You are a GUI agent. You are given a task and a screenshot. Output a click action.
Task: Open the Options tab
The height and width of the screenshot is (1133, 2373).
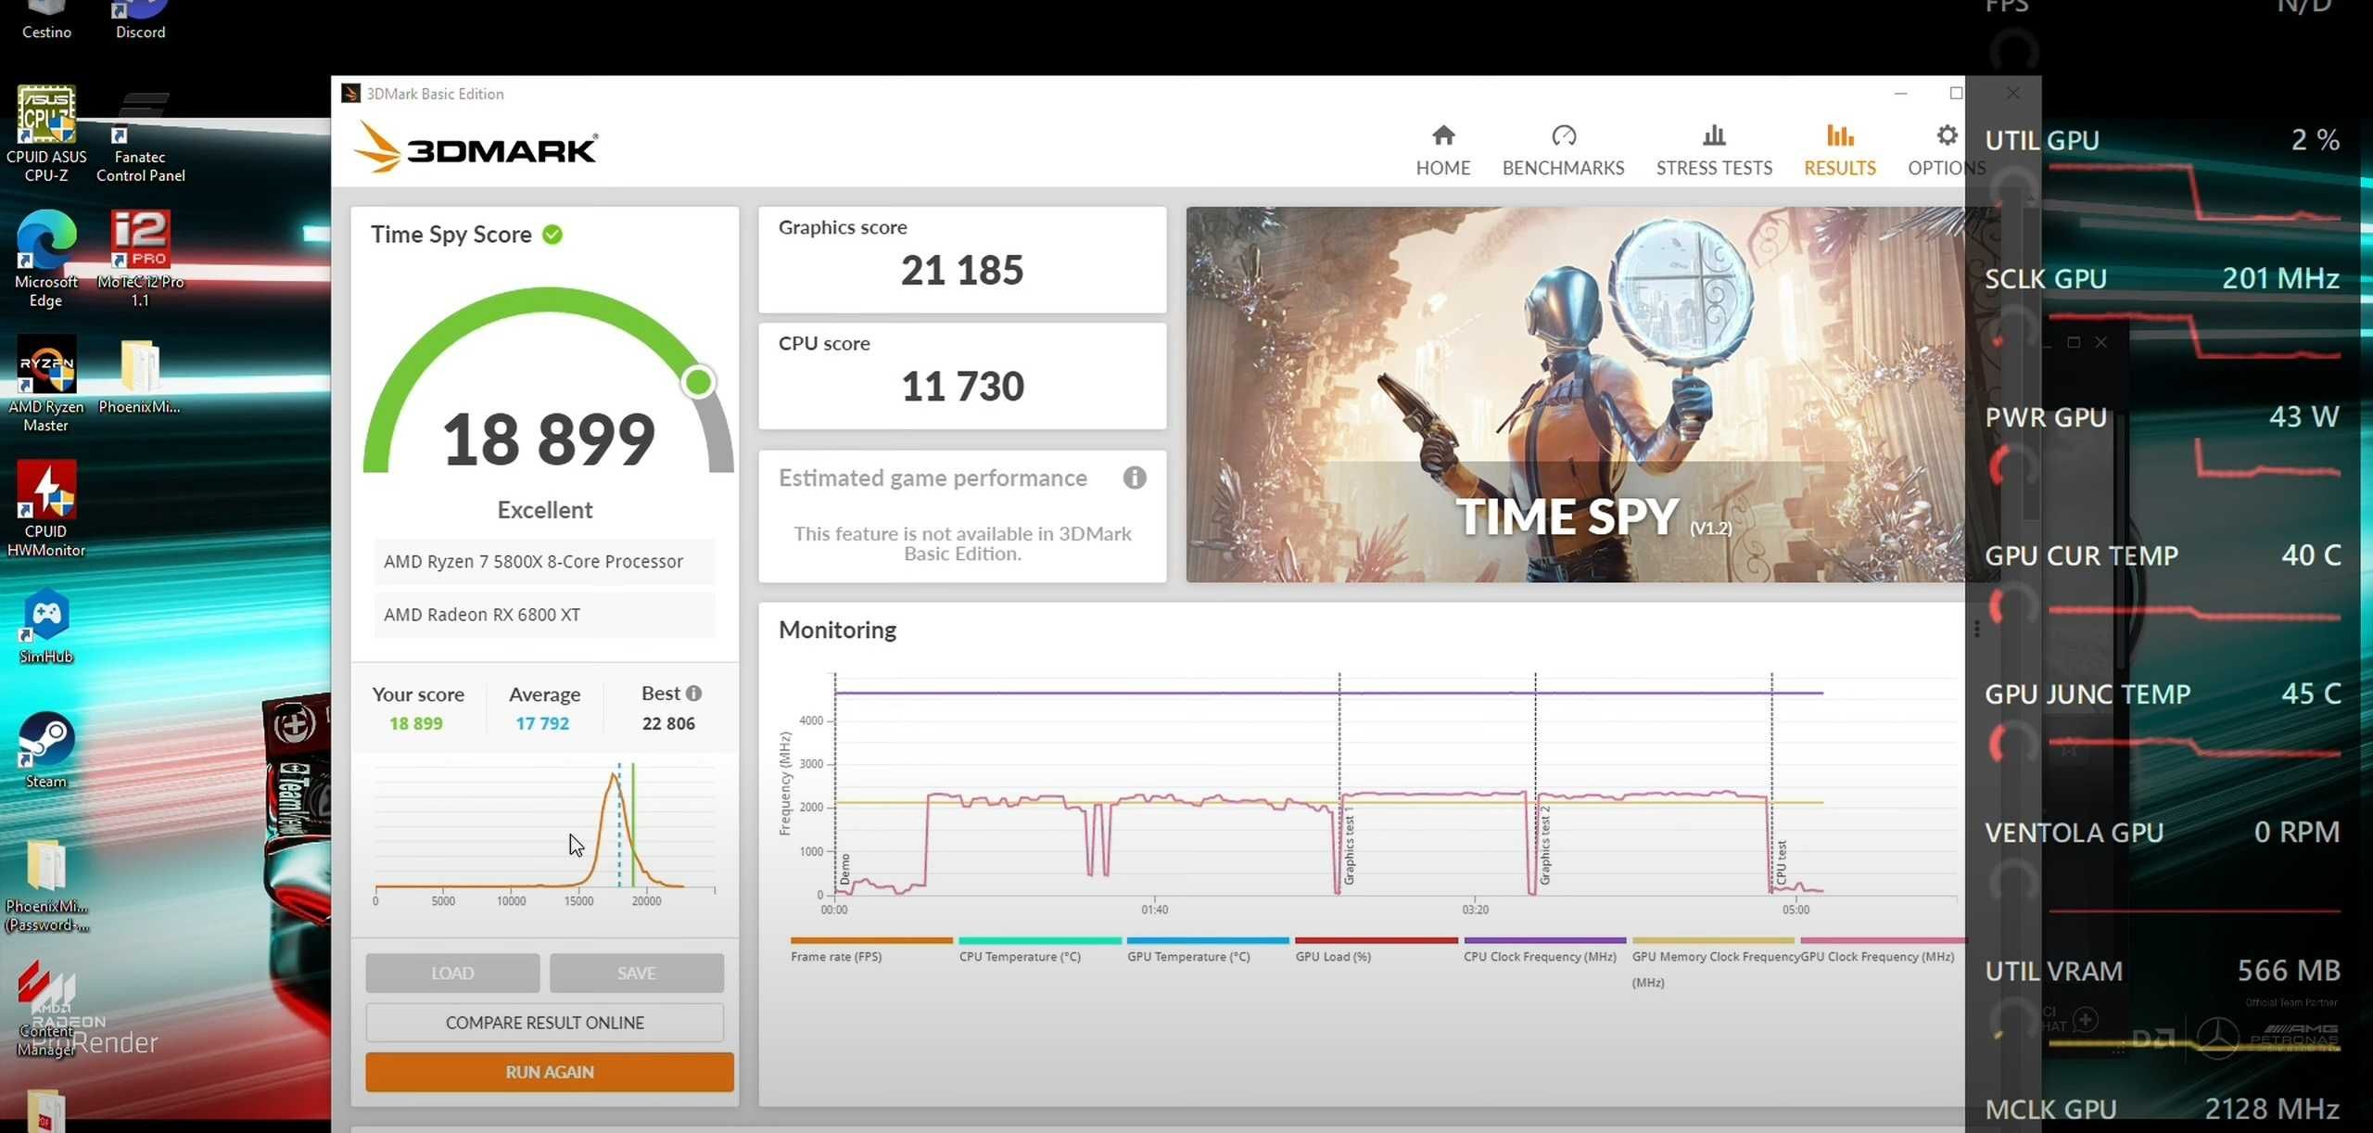click(1946, 150)
